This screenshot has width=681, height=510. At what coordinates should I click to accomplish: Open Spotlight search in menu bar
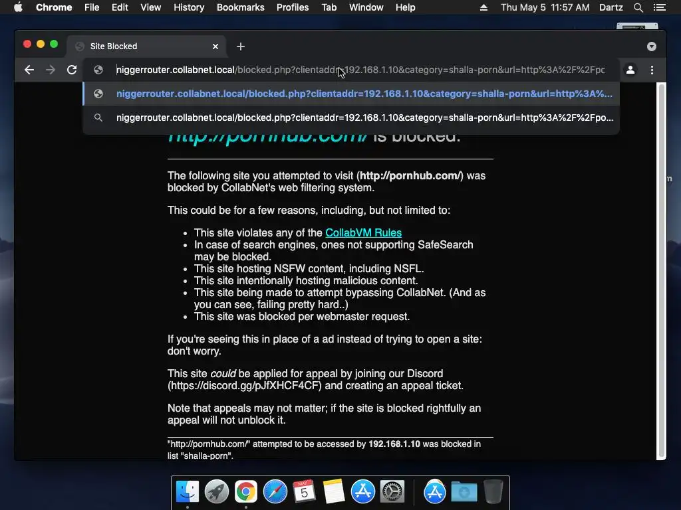638,7
